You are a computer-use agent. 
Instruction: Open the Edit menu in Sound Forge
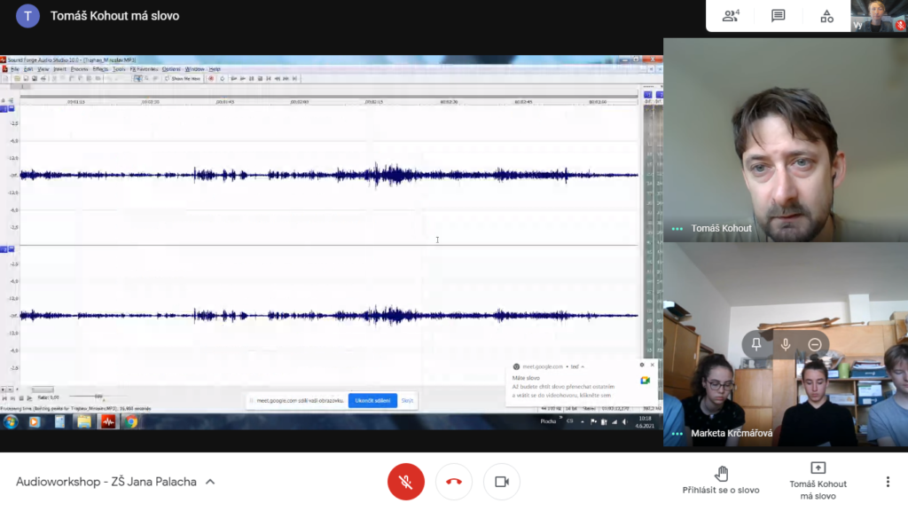pyautogui.click(x=28, y=69)
